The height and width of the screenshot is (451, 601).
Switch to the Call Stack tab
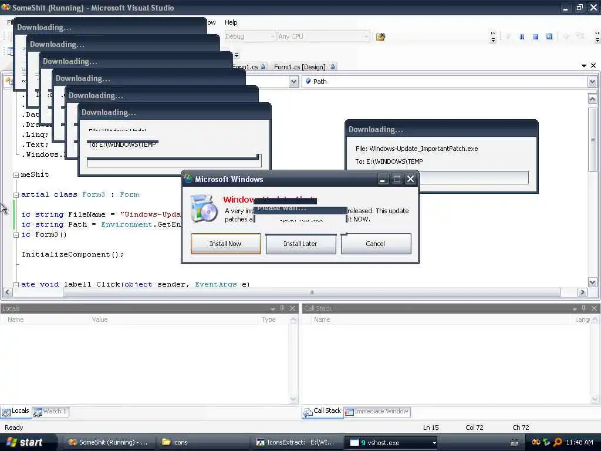tap(323, 410)
